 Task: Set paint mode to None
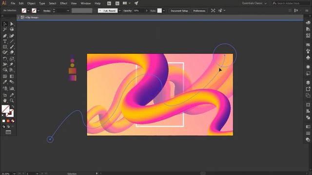click(13, 121)
